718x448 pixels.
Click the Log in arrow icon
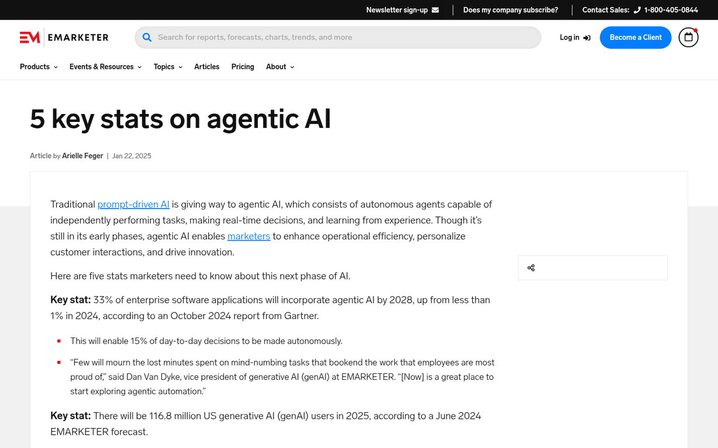(x=587, y=38)
